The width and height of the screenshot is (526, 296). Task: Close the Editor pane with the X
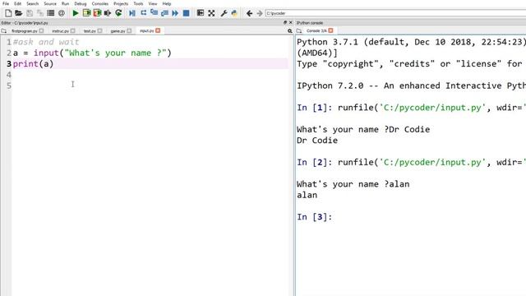click(x=290, y=22)
